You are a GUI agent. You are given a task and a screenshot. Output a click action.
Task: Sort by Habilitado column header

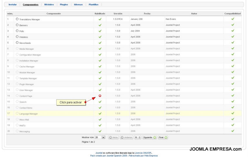[x=100, y=14]
